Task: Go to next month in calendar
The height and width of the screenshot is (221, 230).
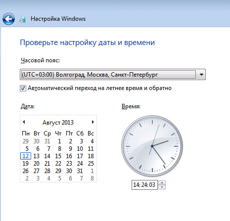Action: click(93, 122)
